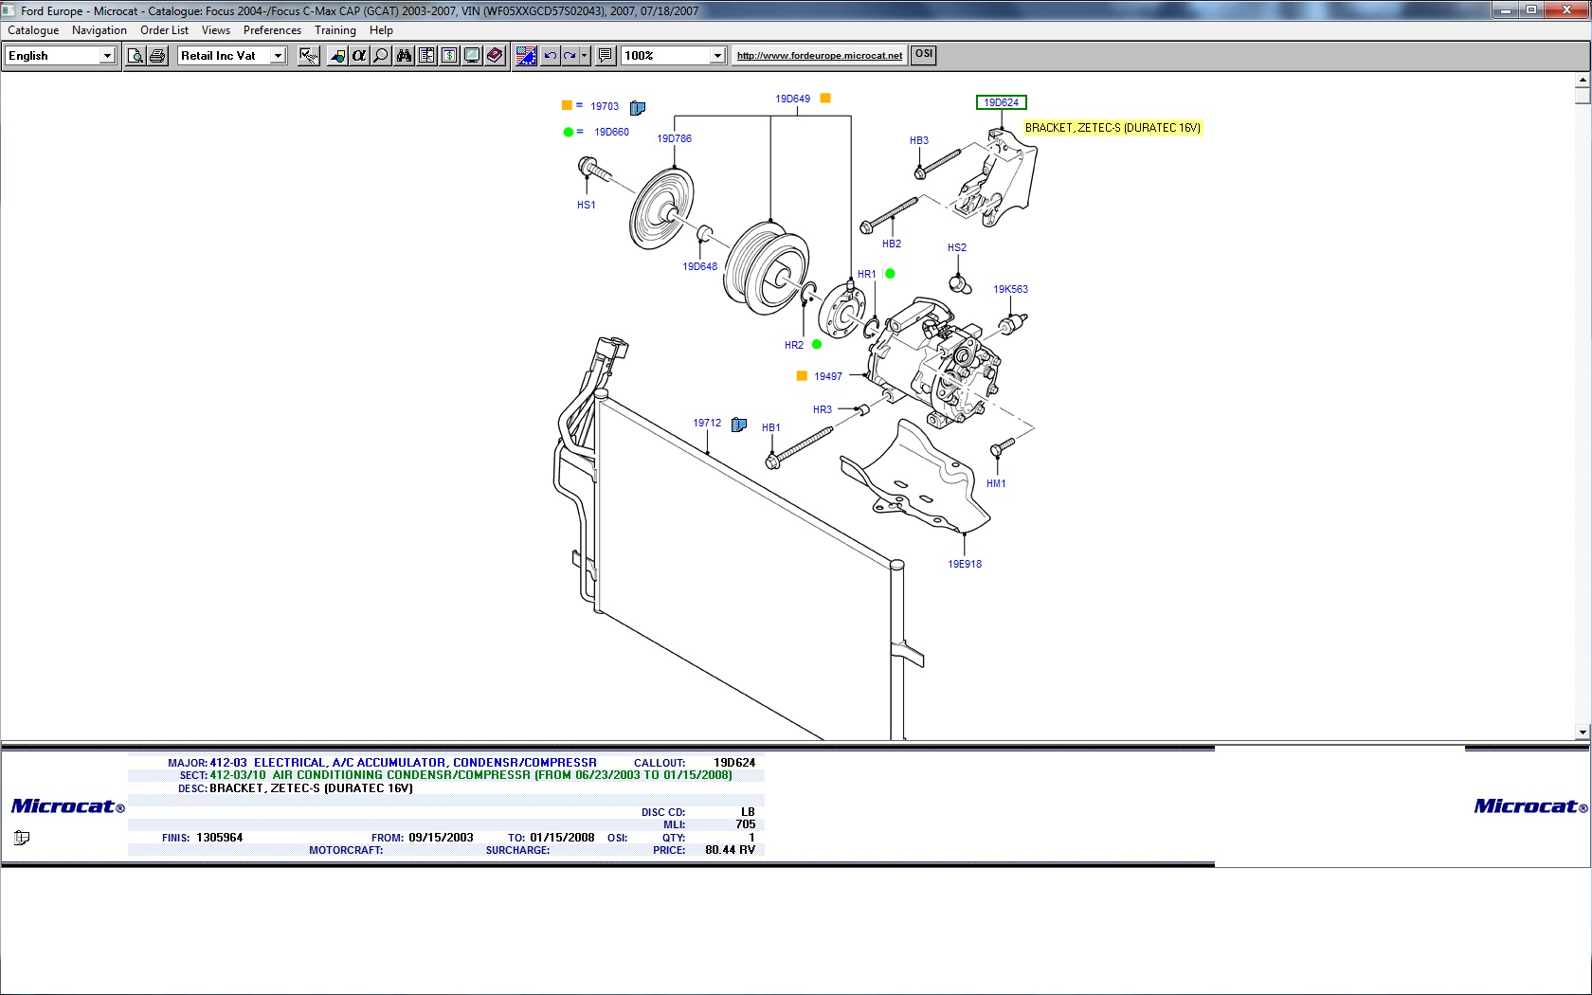Click the undo arrow icon

(550, 56)
